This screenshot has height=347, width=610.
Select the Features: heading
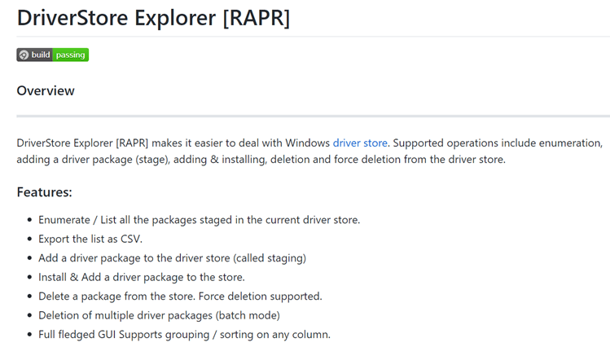pos(44,192)
